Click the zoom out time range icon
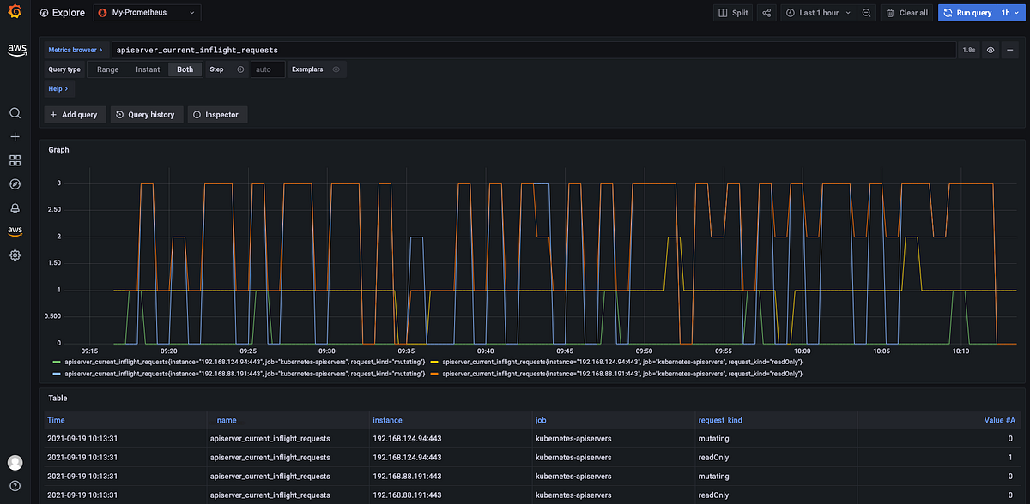 tap(867, 13)
